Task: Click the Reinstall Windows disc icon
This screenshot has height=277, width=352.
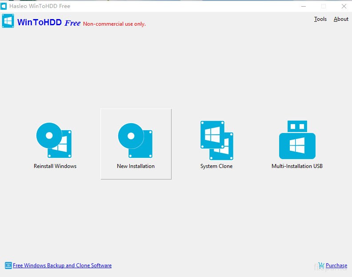Action: [54, 140]
